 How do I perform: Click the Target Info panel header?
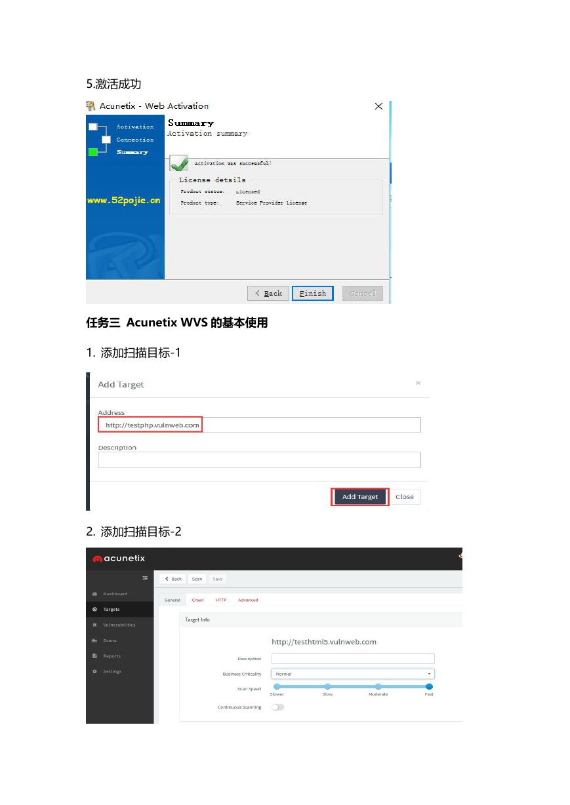point(320,619)
